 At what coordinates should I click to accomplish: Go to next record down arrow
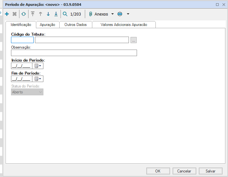pos(48,14)
